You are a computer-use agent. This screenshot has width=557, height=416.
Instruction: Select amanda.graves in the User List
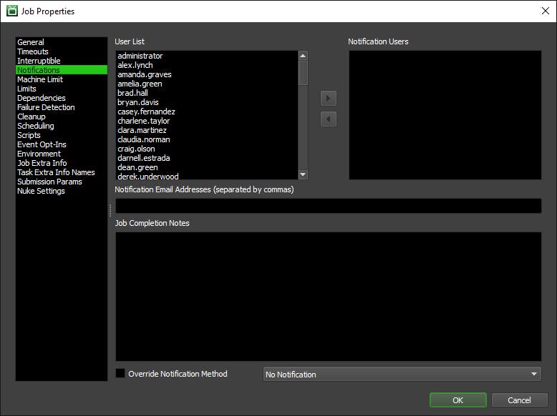click(144, 74)
